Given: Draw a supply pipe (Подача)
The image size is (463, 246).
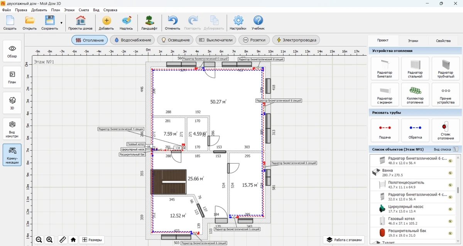Looking at the screenshot, I should point(384,130).
